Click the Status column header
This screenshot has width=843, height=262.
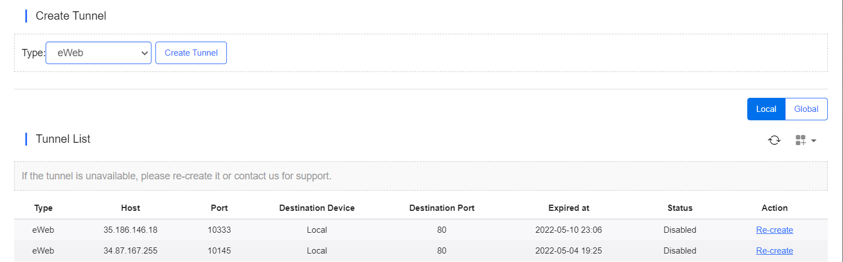click(680, 208)
